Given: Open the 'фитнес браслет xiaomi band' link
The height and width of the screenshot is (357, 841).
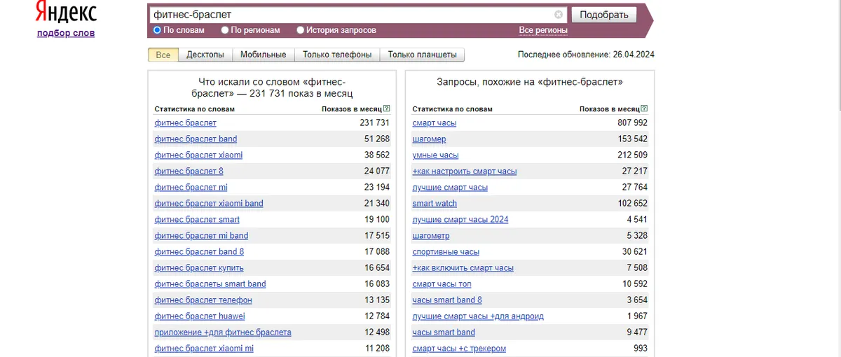Looking at the screenshot, I should pos(209,204).
